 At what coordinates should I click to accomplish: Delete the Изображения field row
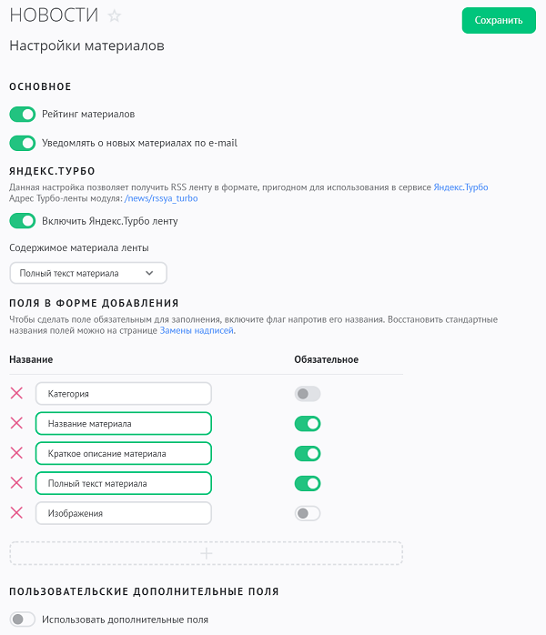[x=16, y=513]
